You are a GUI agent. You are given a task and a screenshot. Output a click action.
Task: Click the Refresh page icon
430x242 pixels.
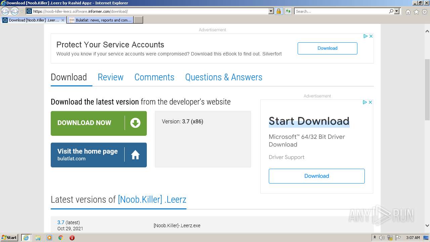coord(288,11)
